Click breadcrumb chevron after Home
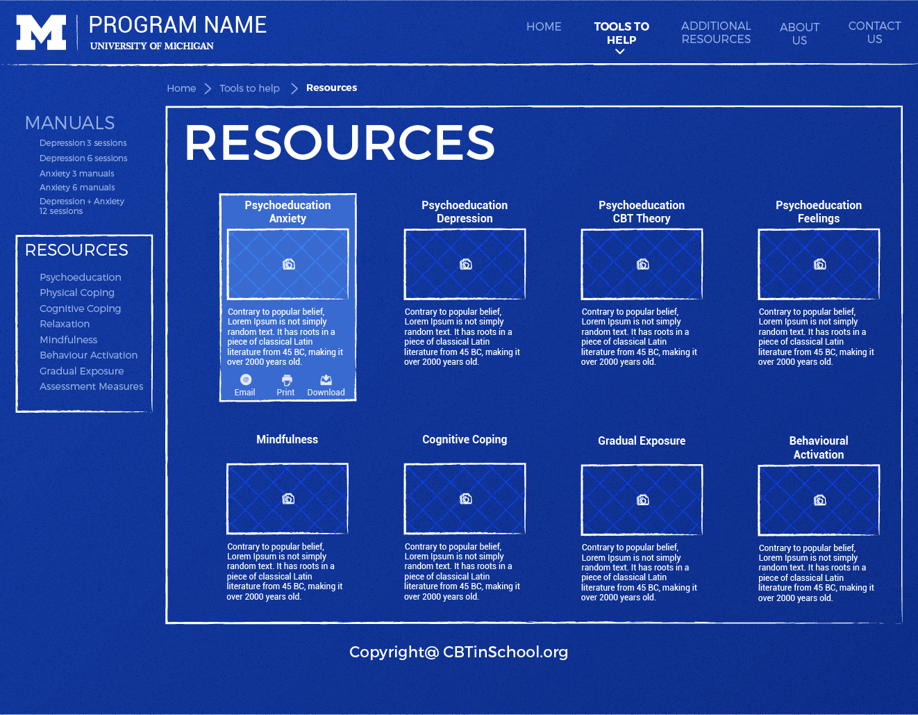 208,88
